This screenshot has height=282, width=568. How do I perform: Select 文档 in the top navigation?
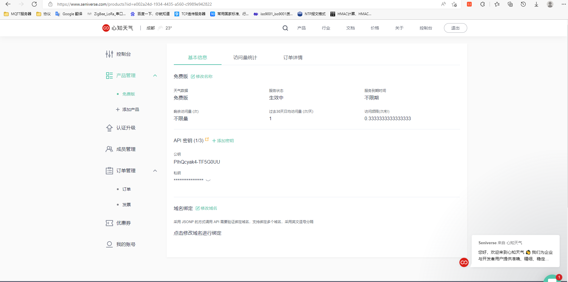350,28
